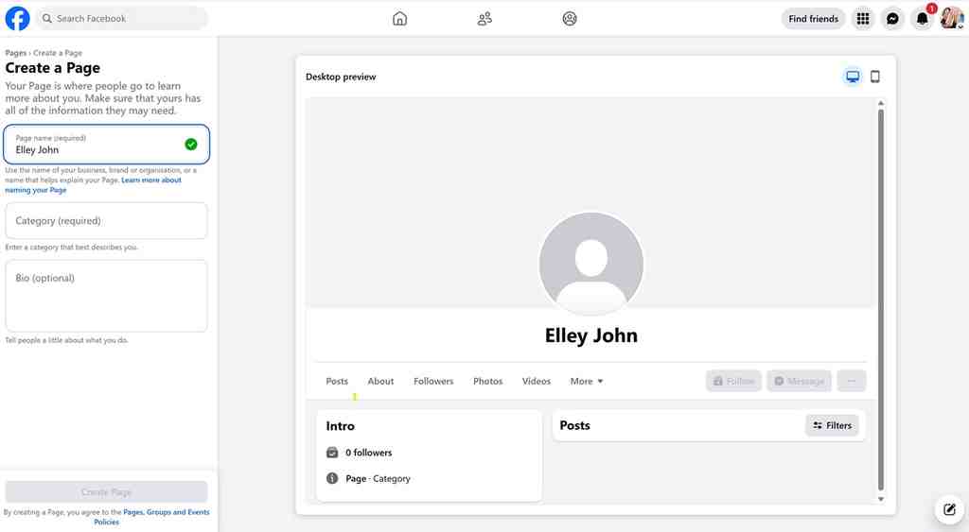Select the About tab in preview
Screen dimensions: 969x532
(x=380, y=382)
